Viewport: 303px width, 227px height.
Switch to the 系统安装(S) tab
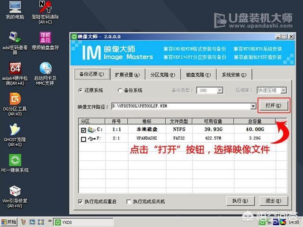click(x=234, y=75)
